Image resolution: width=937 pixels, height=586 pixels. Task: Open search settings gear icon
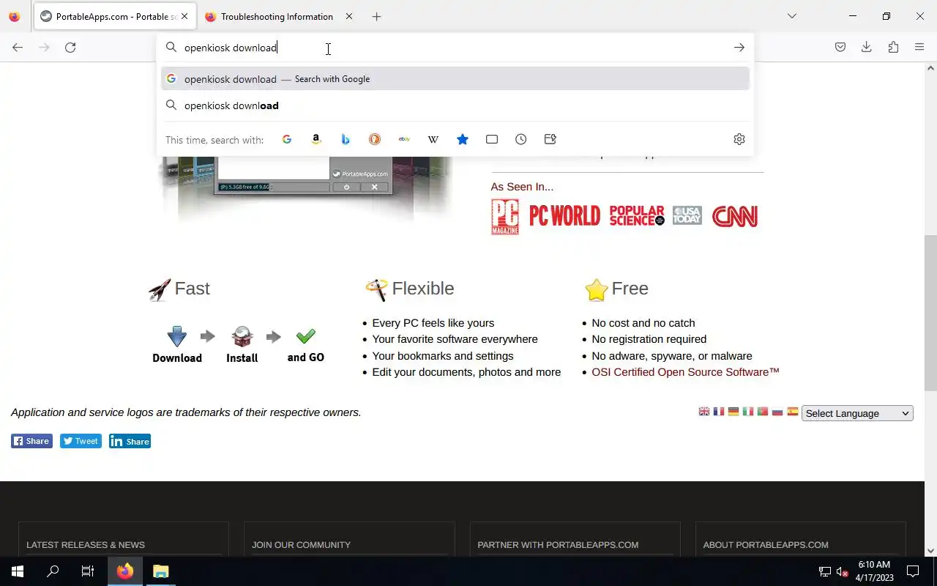click(739, 139)
